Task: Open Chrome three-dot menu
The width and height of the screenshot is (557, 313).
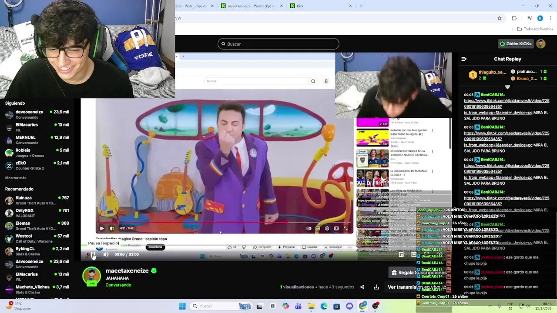Action: coord(551,18)
